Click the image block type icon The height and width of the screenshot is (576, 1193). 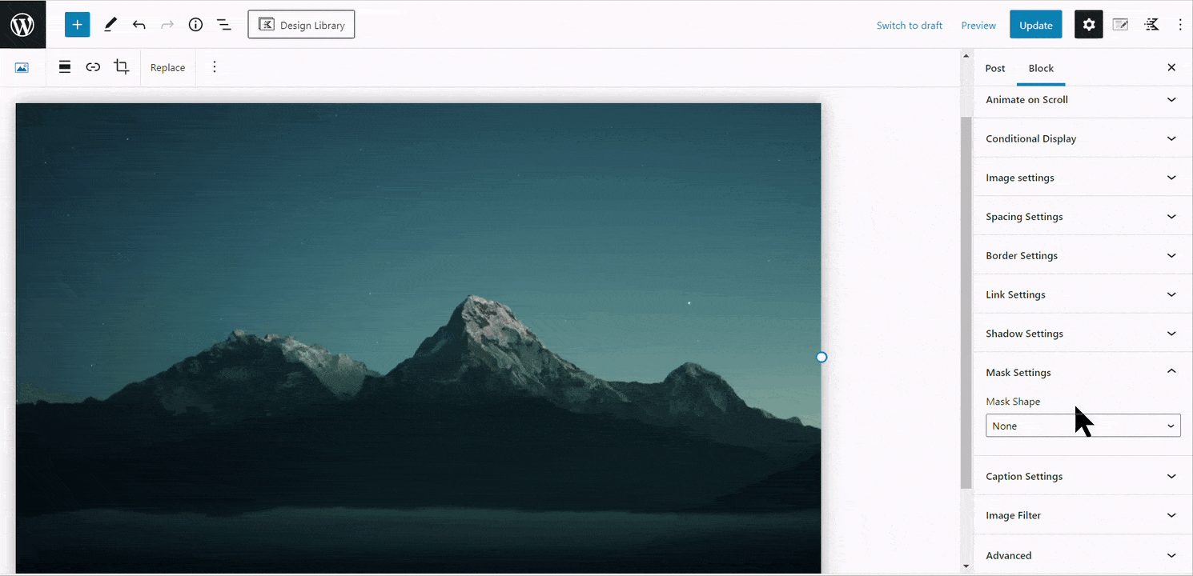[x=22, y=68]
